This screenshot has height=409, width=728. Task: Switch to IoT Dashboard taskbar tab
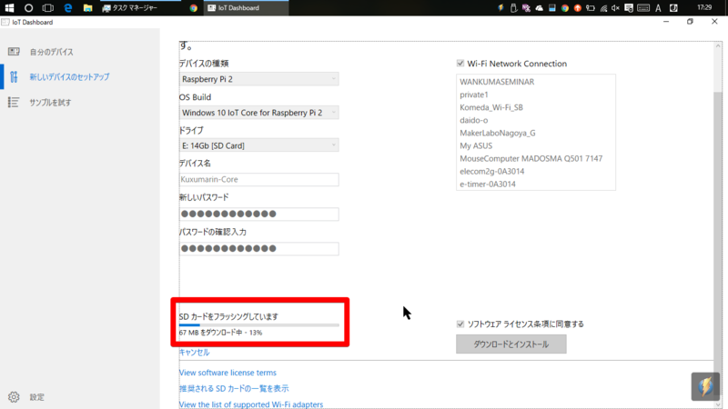point(246,7)
